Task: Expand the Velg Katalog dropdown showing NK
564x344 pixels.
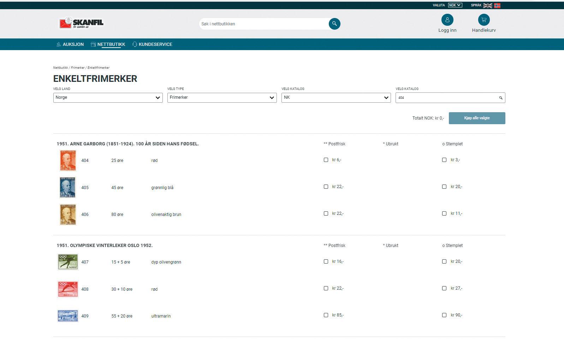Action: (x=336, y=98)
